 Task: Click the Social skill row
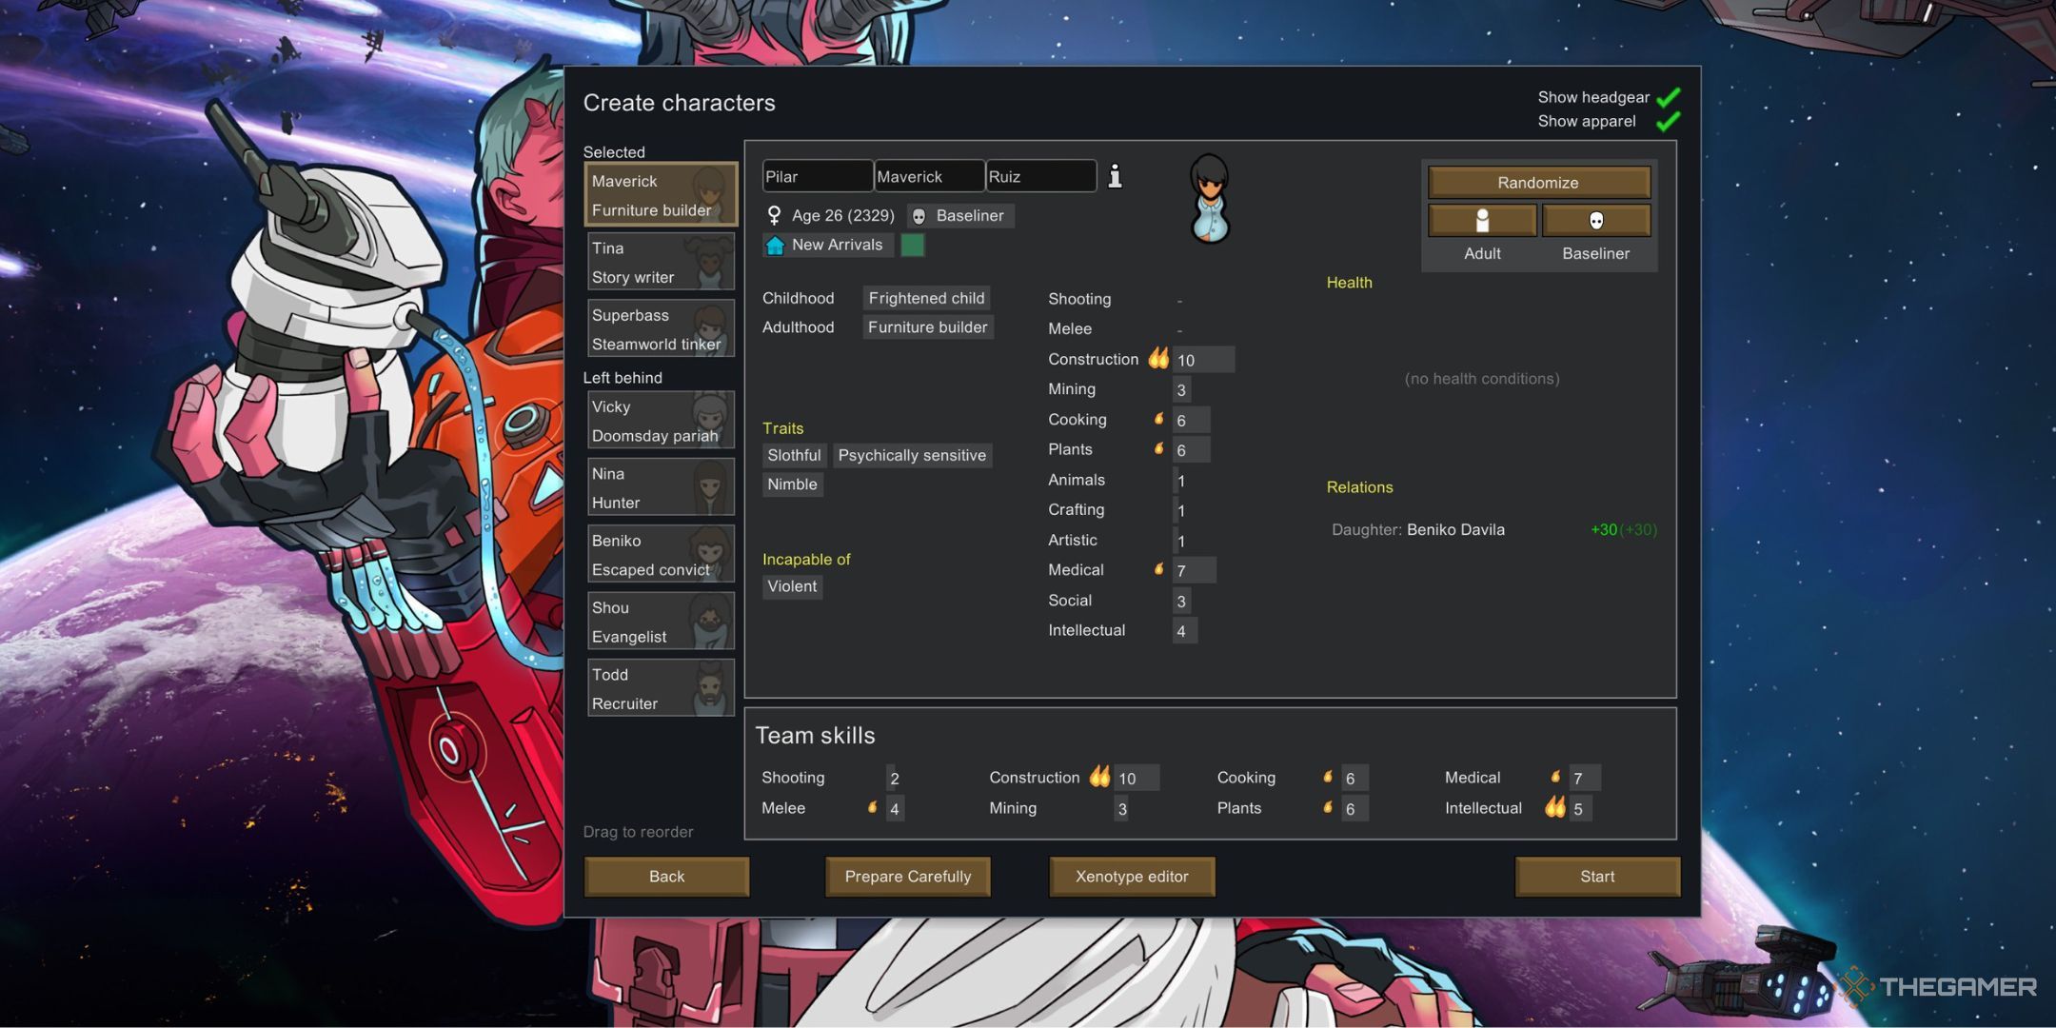tap(1121, 601)
